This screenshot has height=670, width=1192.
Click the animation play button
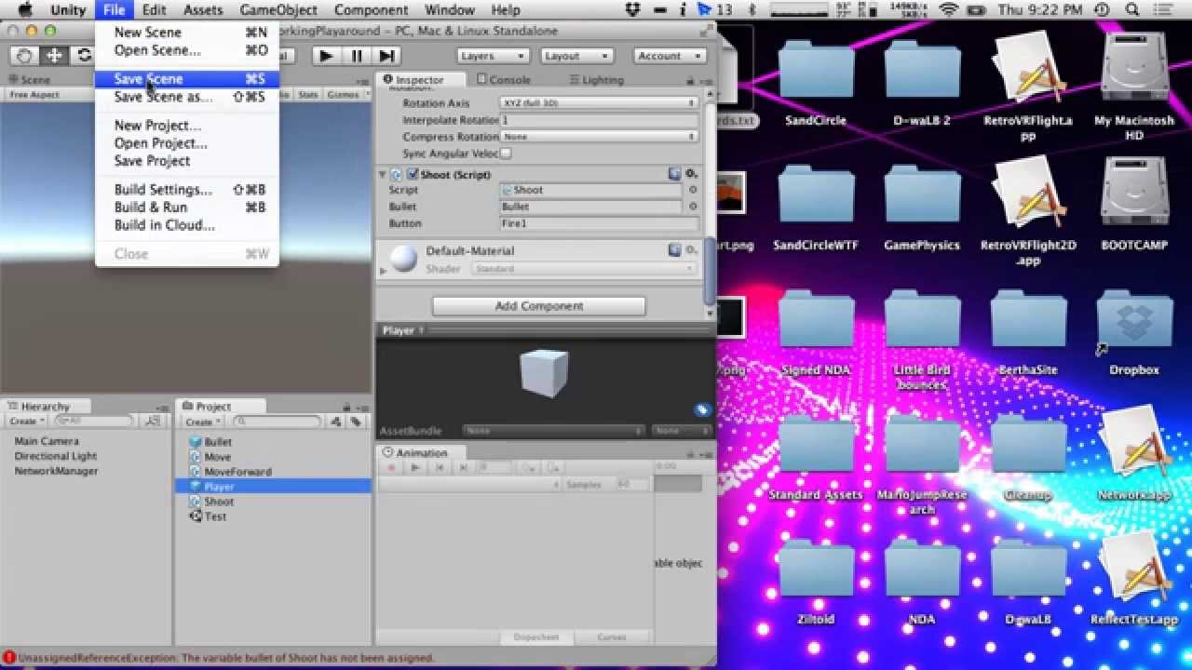point(415,468)
